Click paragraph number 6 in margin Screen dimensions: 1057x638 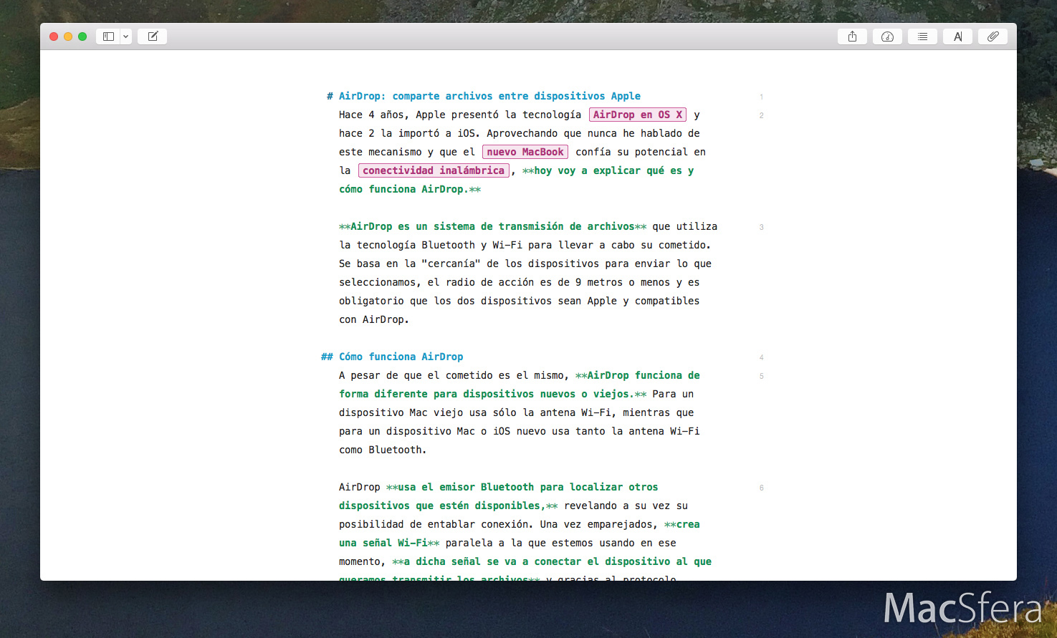click(761, 488)
